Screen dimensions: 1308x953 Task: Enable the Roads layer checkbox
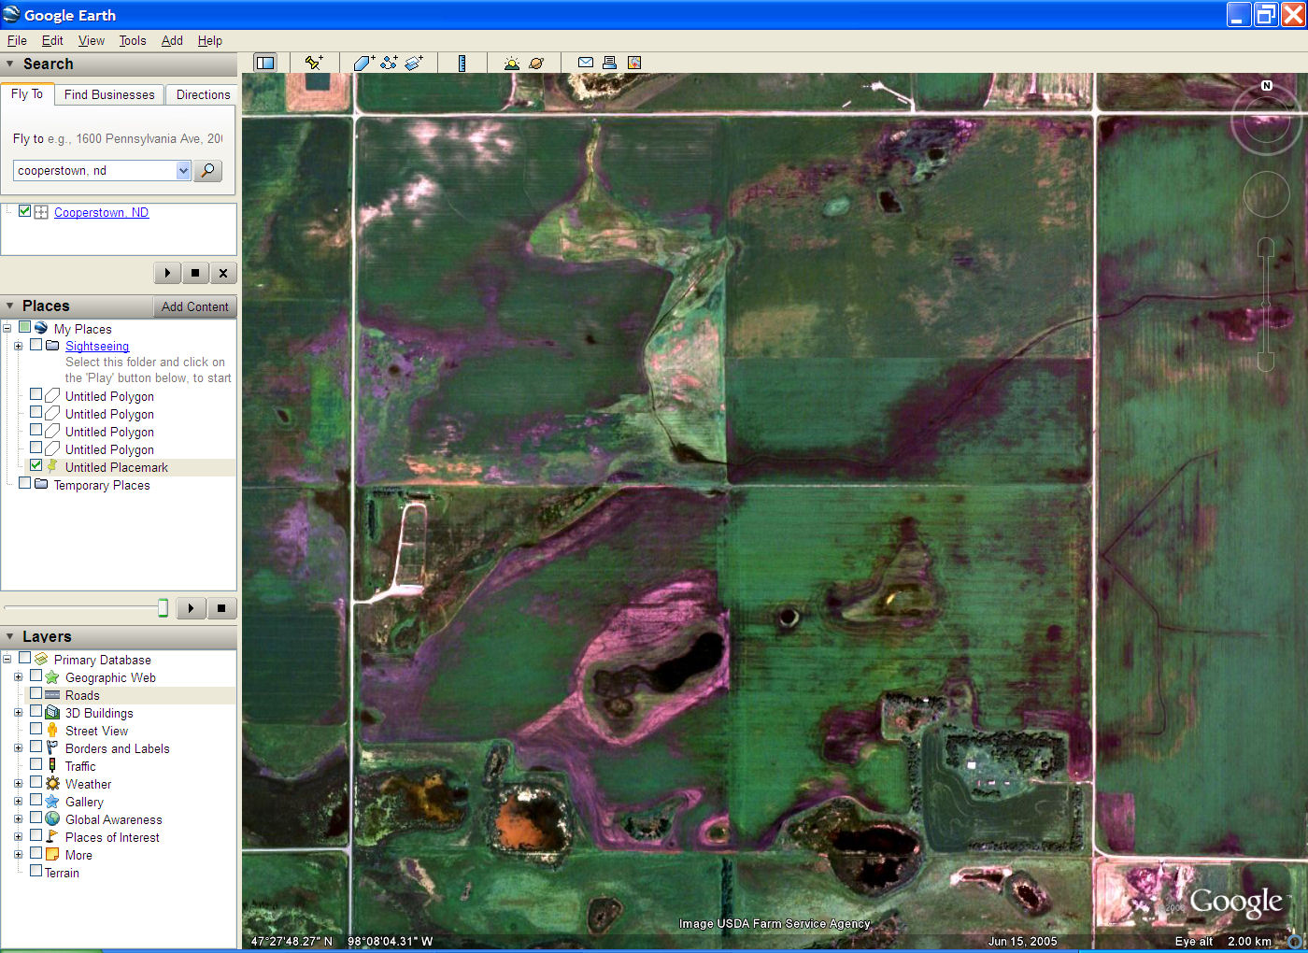[36, 694]
